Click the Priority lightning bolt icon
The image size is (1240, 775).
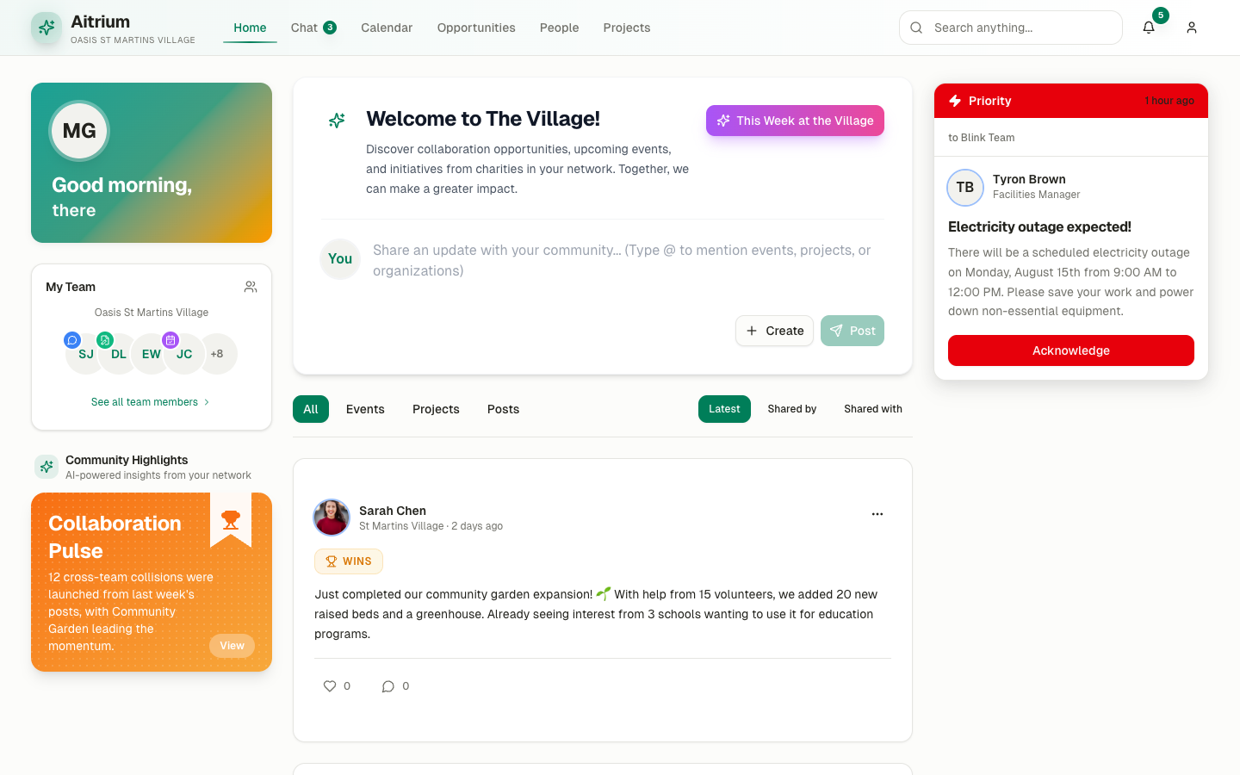tap(955, 101)
